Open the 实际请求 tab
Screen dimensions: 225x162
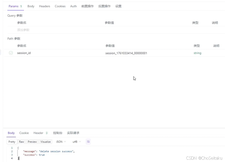click(x=73, y=133)
